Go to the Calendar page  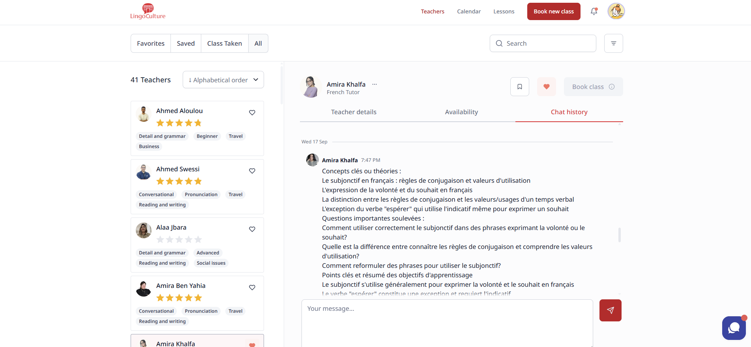click(x=469, y=11)
